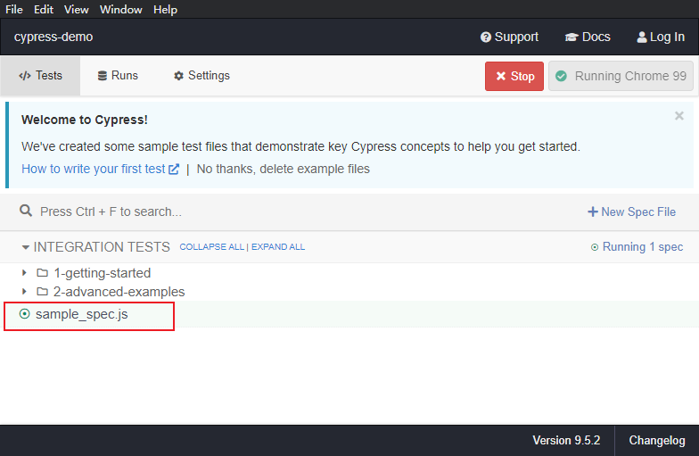Click the 1-getting-started folder icon
This screenshot has height=456, width=699.
point(43,273)
